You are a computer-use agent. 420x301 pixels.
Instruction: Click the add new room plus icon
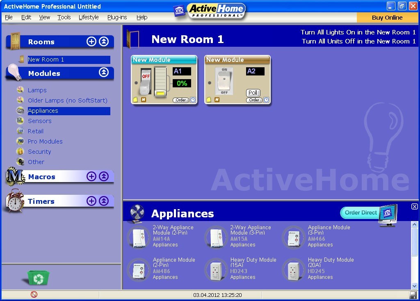(x=91, y=41)
